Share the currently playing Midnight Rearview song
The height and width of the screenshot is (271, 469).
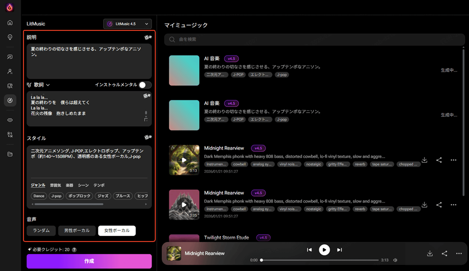click(x=445, y=253)
